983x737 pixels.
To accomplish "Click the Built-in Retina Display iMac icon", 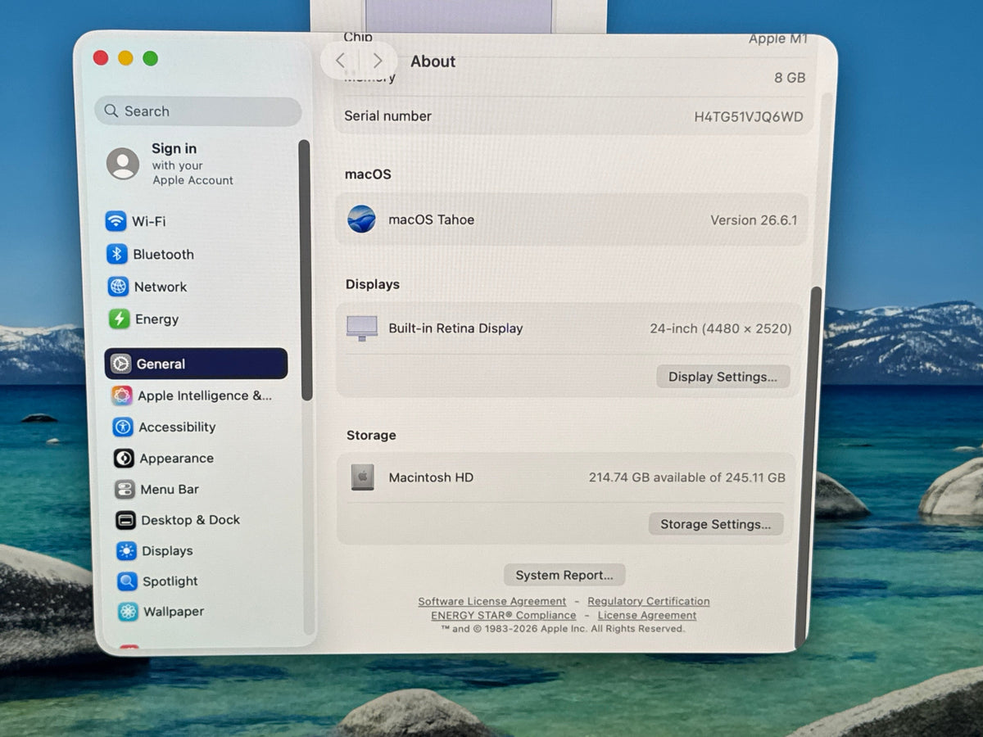I will (362, 328).
